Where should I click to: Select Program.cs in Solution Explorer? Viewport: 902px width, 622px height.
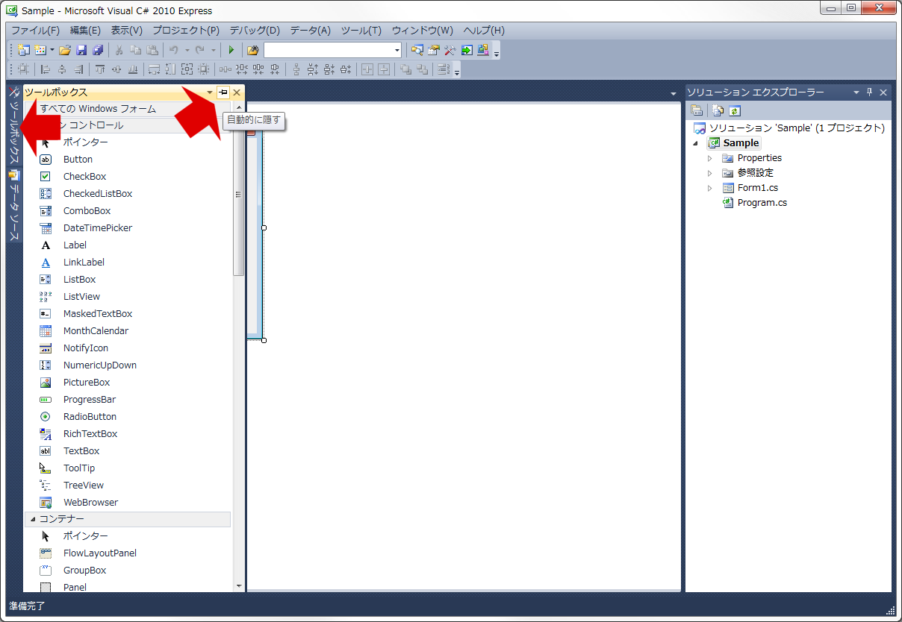coord(762,203)
